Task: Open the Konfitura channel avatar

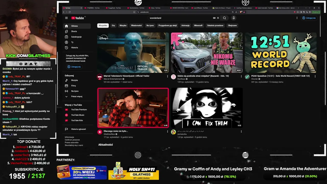Action: [173, 77]
